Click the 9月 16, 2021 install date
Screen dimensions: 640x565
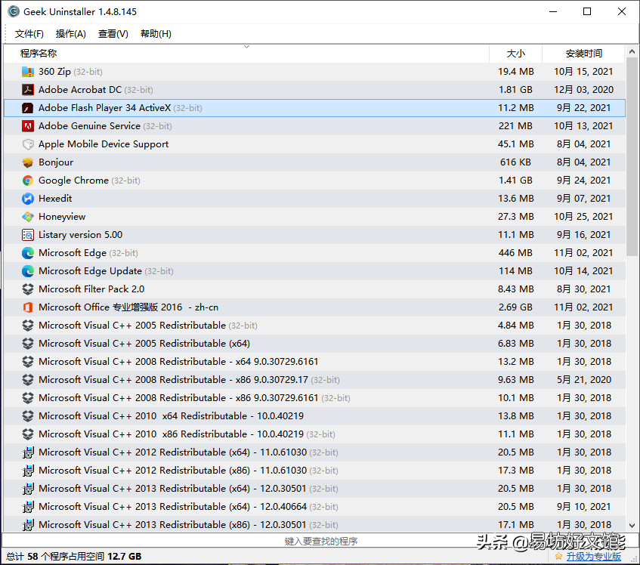coord(583,235)
